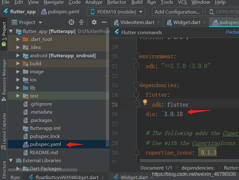Screen dimensions: 239x180
Task: Open the Run menu
Action: (151, 2)
